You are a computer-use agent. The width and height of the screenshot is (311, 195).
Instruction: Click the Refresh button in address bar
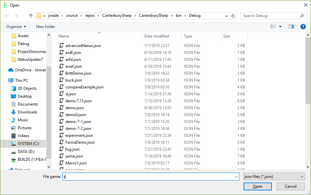tap(233, 16)
